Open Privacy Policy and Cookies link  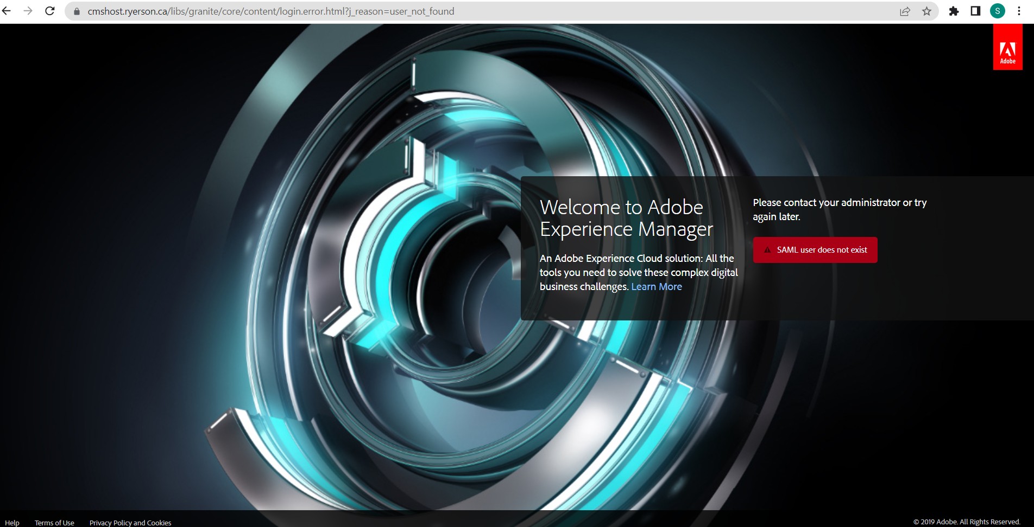(130, 523)
